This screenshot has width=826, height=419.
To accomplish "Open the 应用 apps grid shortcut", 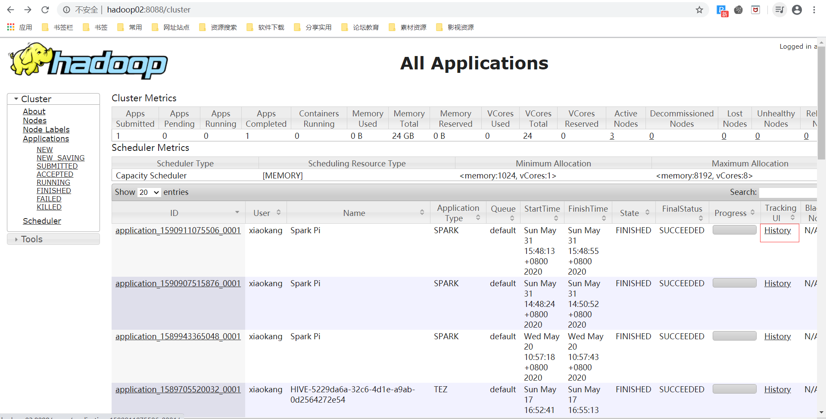I will pyautogui.click(x=20, y=27).
